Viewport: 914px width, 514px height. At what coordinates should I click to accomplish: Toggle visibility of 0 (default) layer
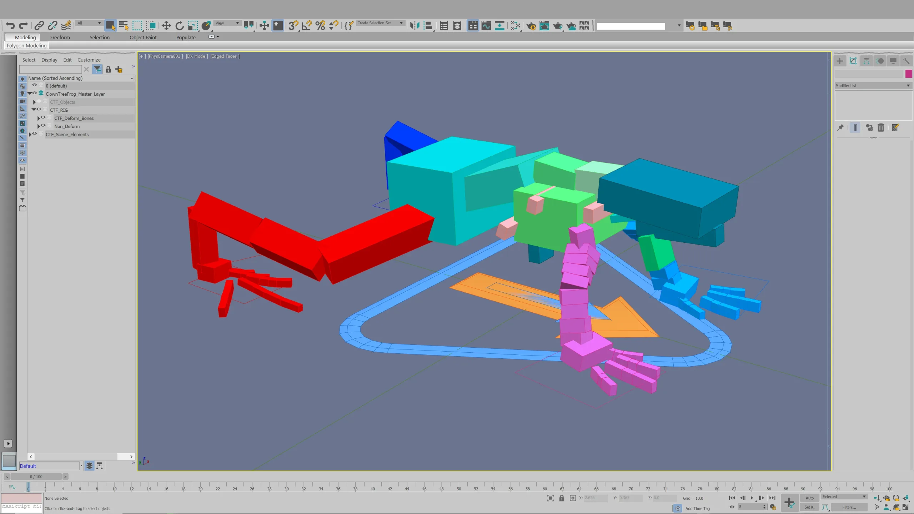click(34, 85)
